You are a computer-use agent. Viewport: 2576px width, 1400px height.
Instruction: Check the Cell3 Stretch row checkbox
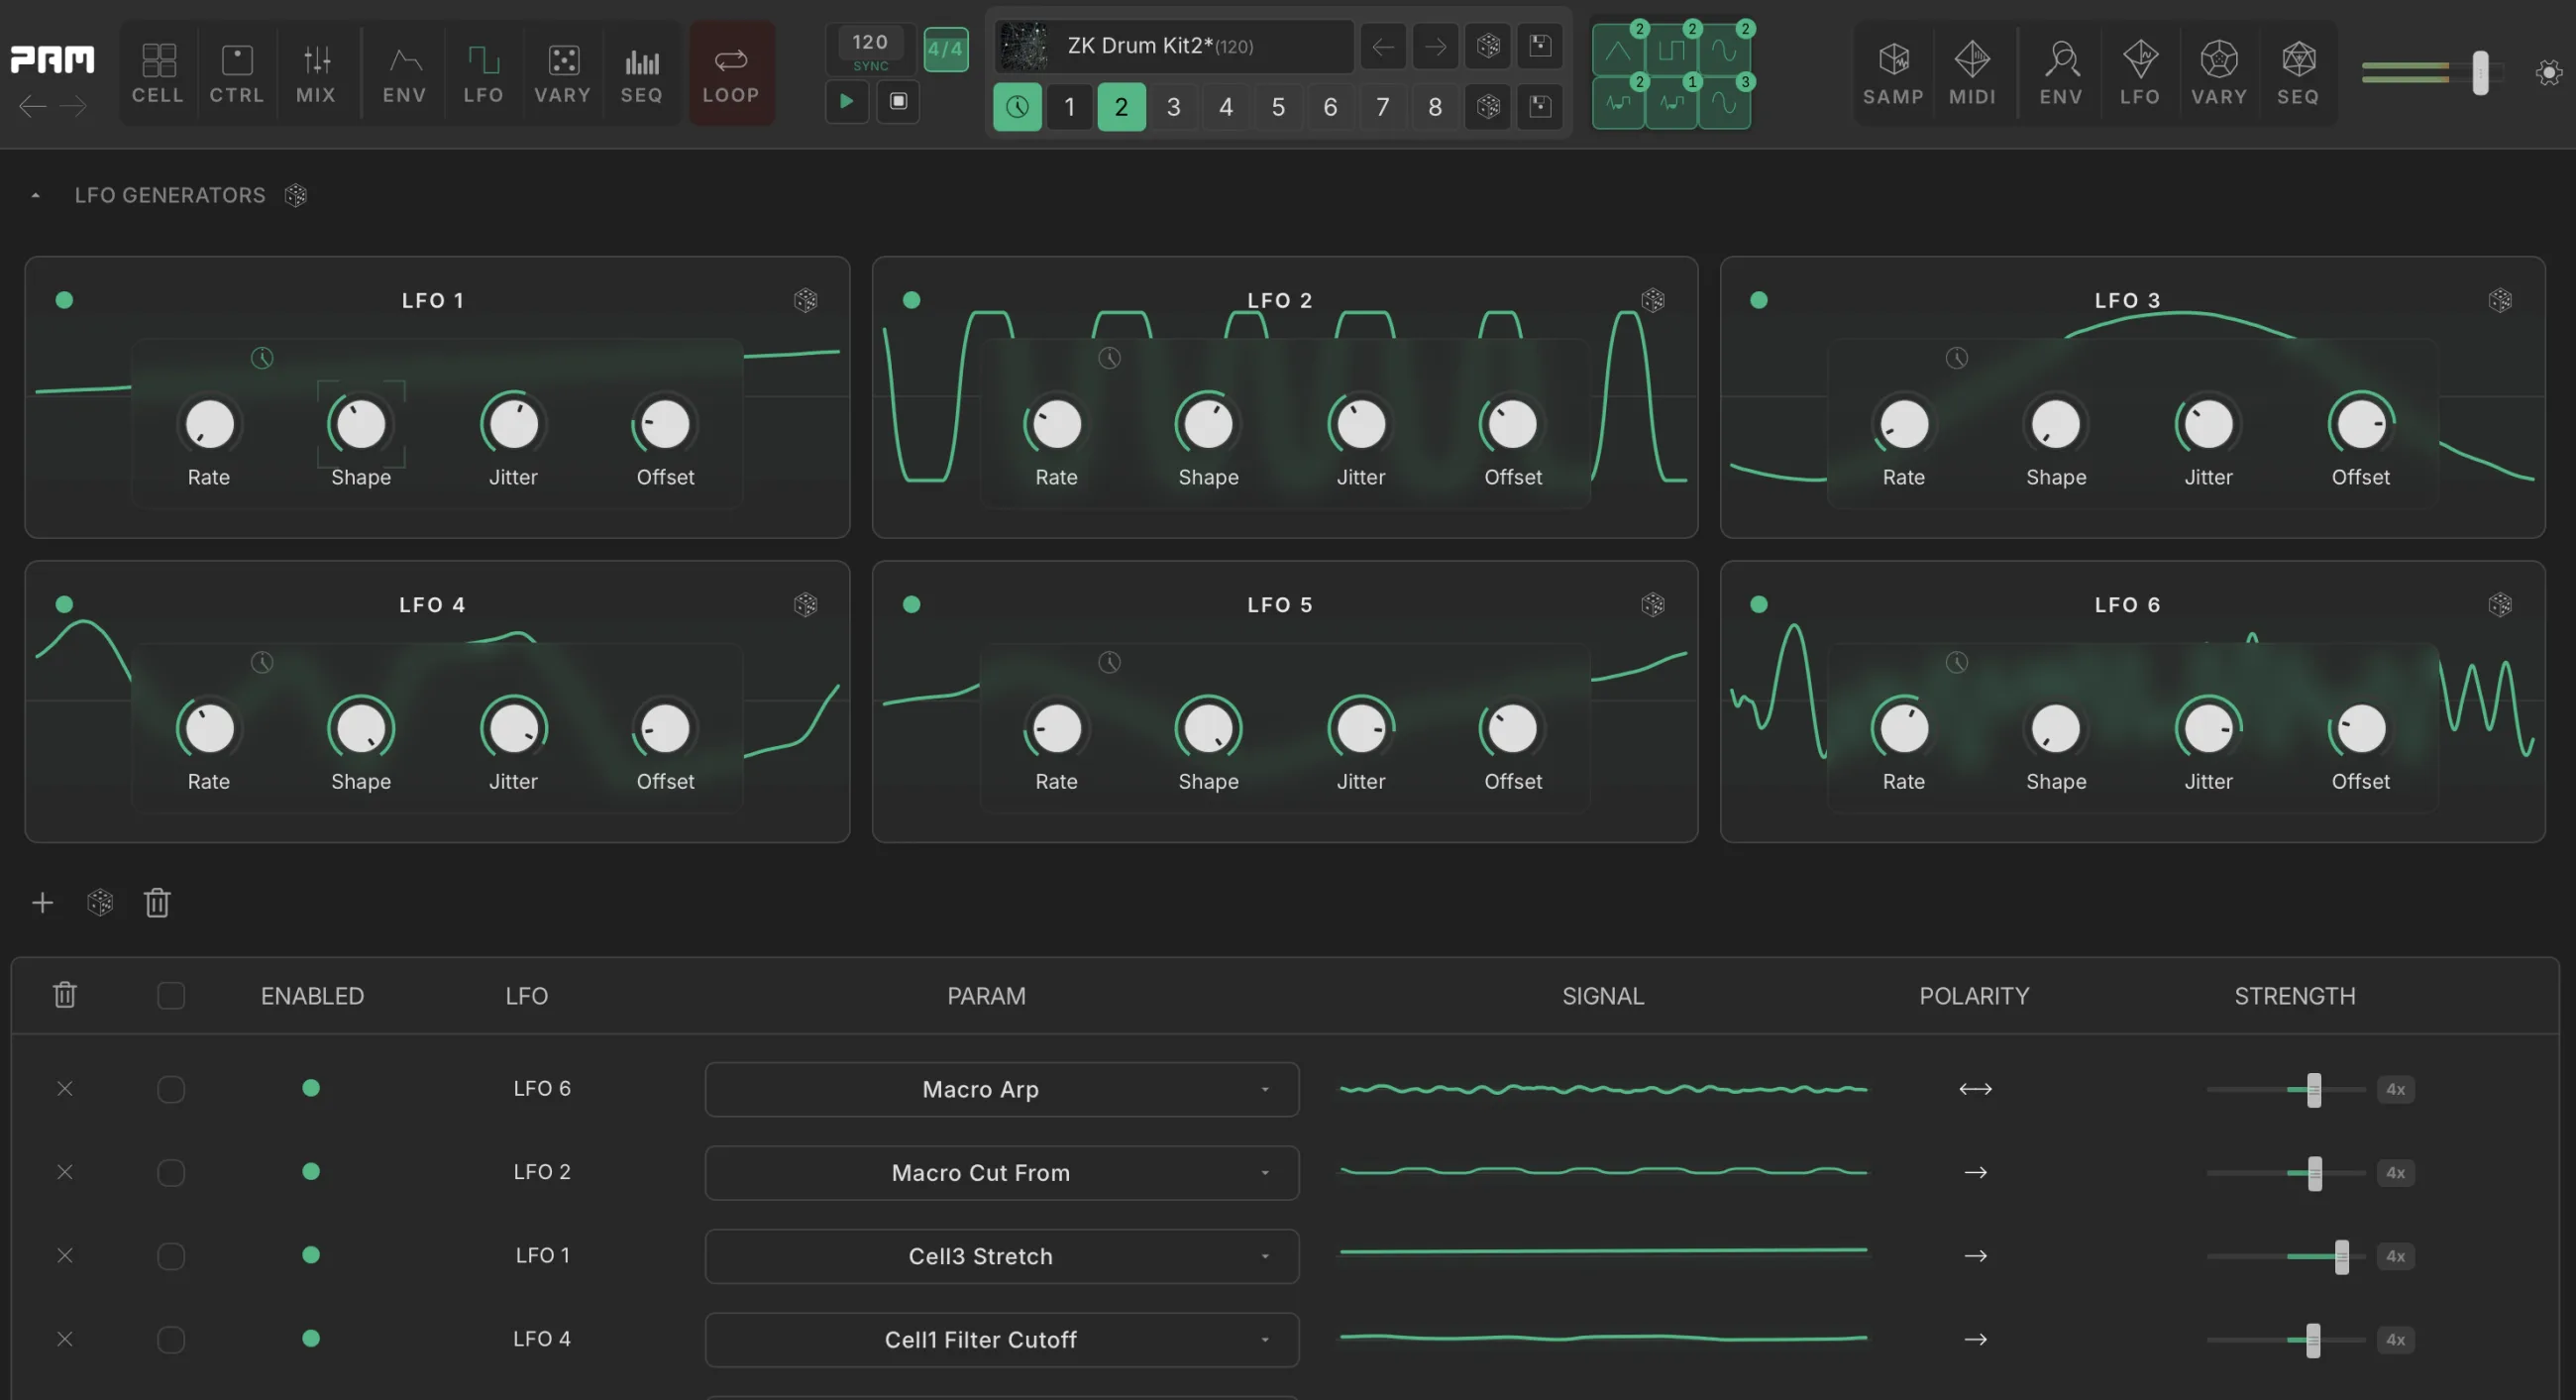171,1256
